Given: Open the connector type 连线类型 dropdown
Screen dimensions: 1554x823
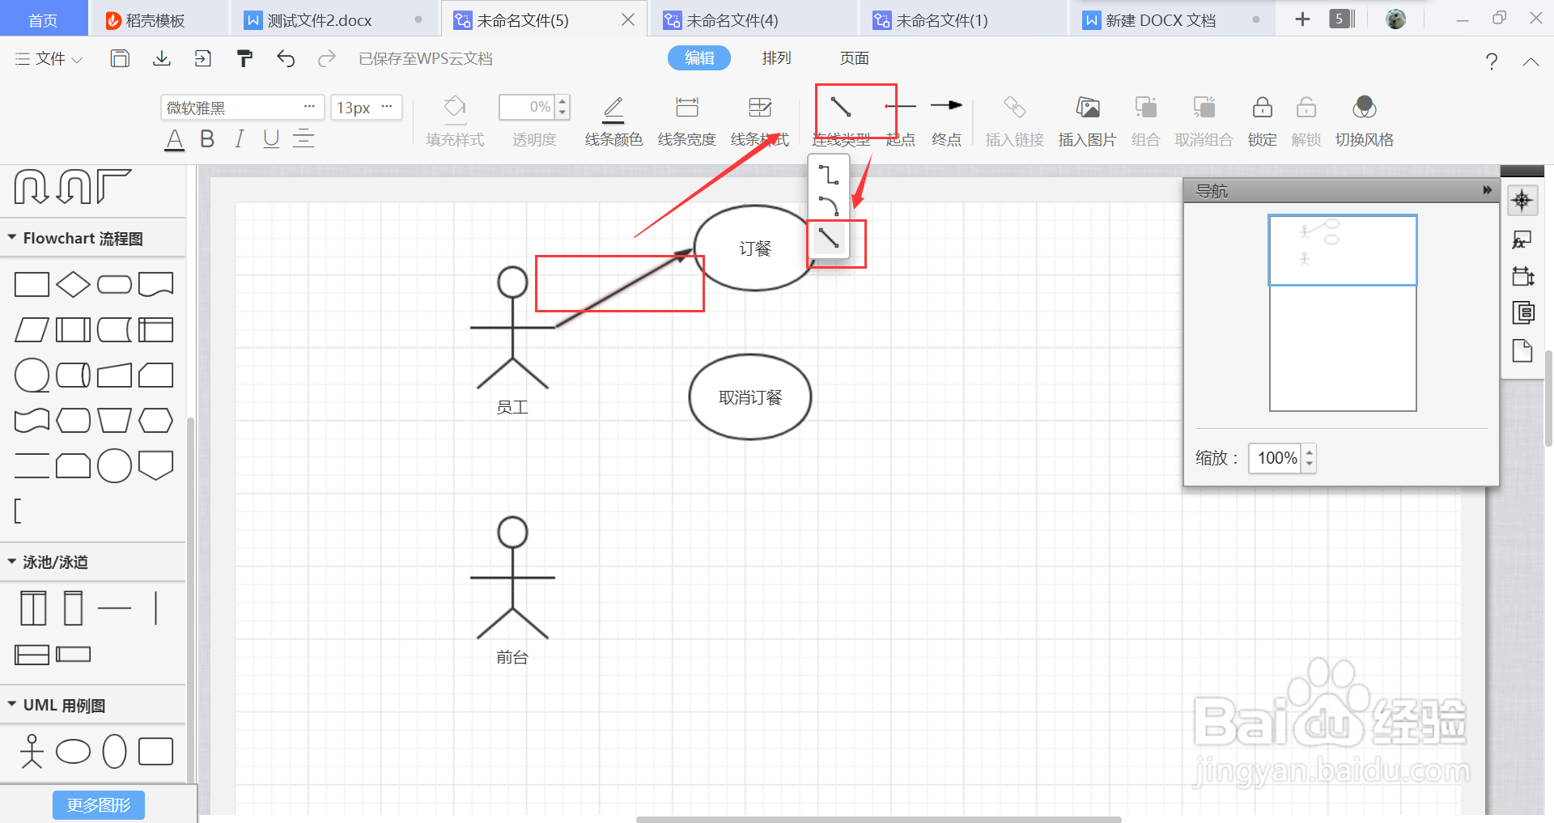Looking at the screenshot, I should [x=841, y=121].
